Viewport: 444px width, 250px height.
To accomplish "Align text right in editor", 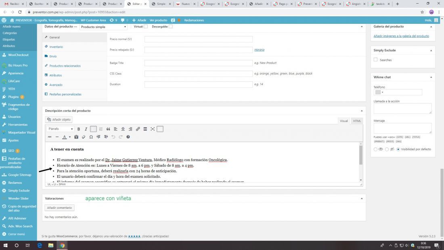I will [130, 129].
